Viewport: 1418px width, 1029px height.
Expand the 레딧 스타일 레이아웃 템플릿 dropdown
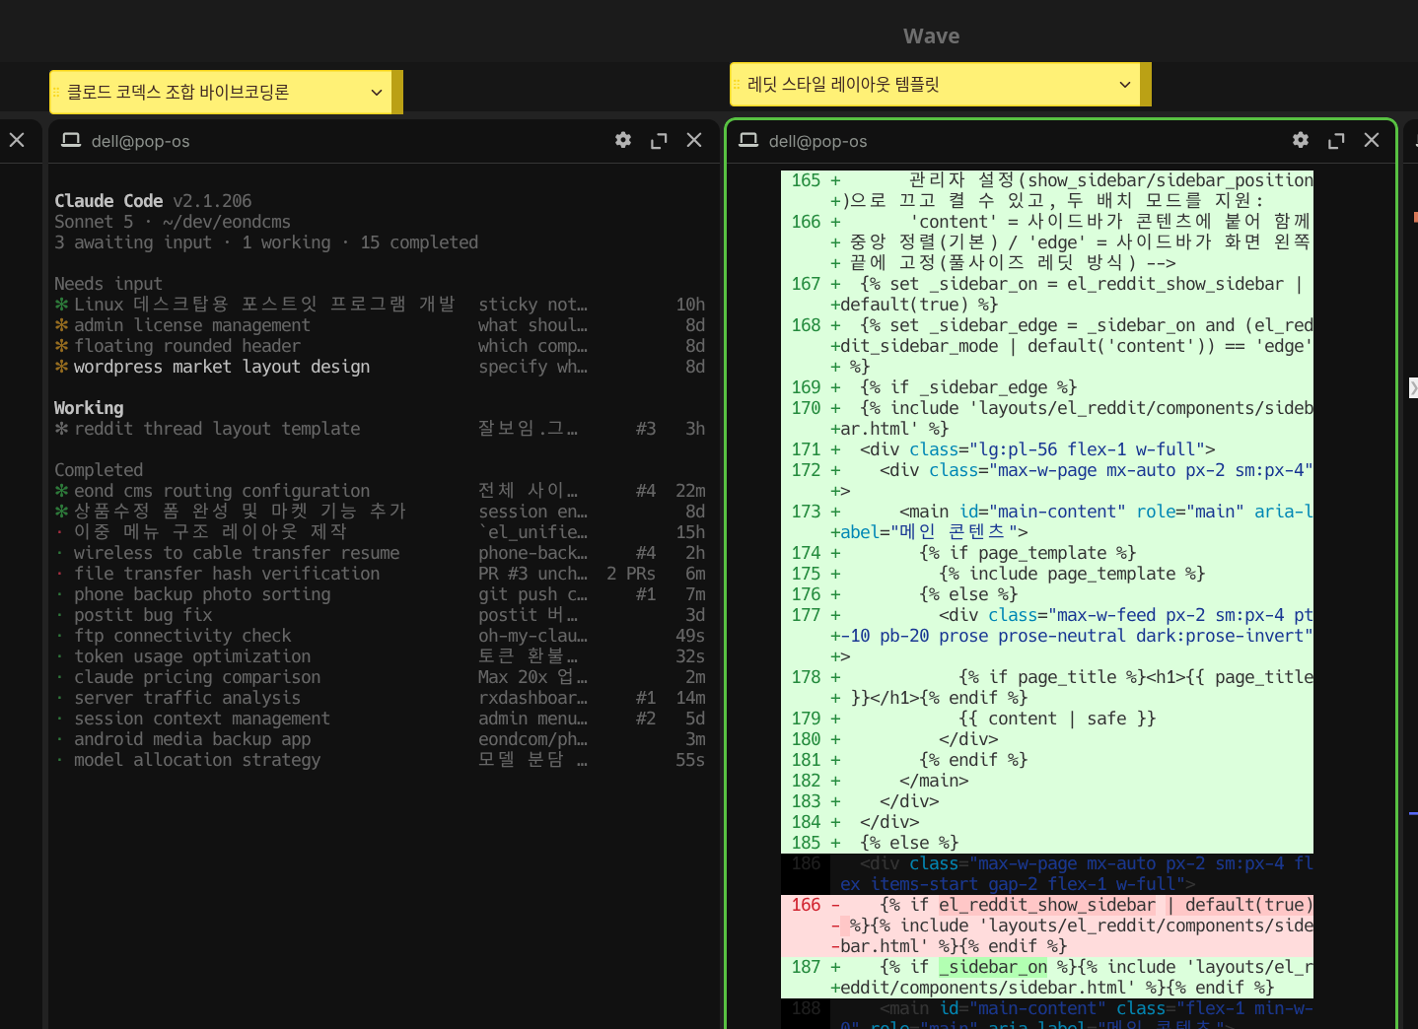point(1125,85)
